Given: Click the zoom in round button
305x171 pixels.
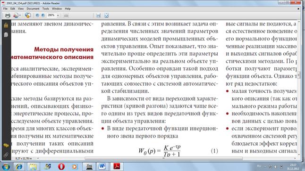Looking at the screenshot, I should coord(43,16).
